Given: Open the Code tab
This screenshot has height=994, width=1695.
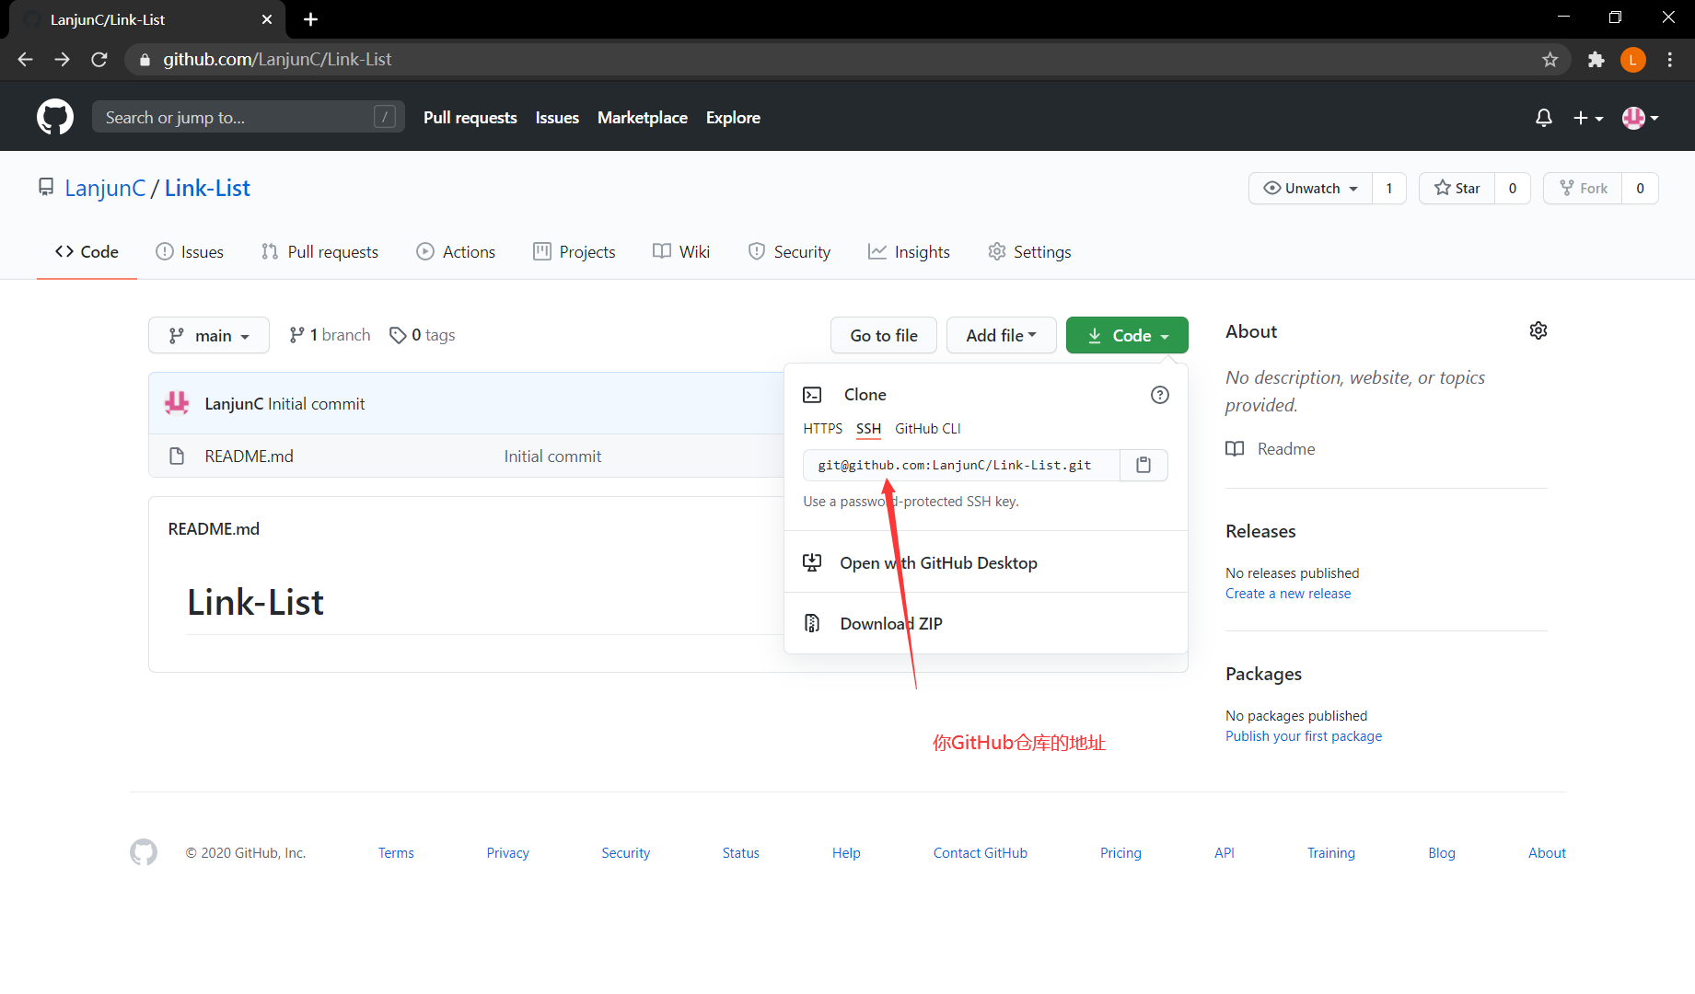Looking at the screenshot, I should (x=87, y=251).
